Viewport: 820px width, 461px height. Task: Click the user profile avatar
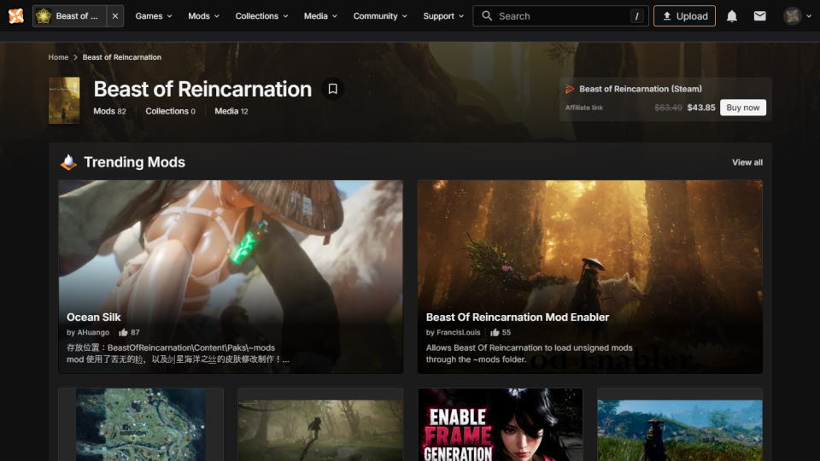[x=793, y=16]
